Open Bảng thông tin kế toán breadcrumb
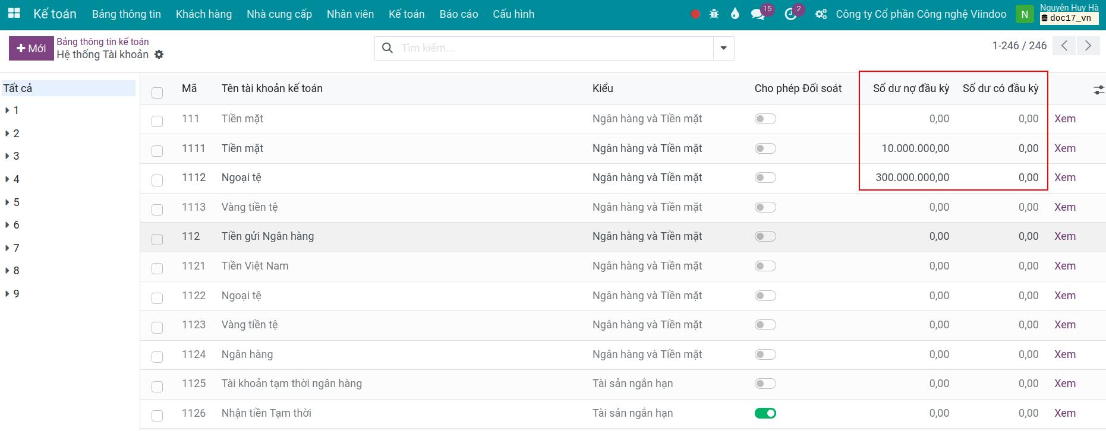Screen dimensions: 1106x431 pyautogui.click(x=103, y=42)
